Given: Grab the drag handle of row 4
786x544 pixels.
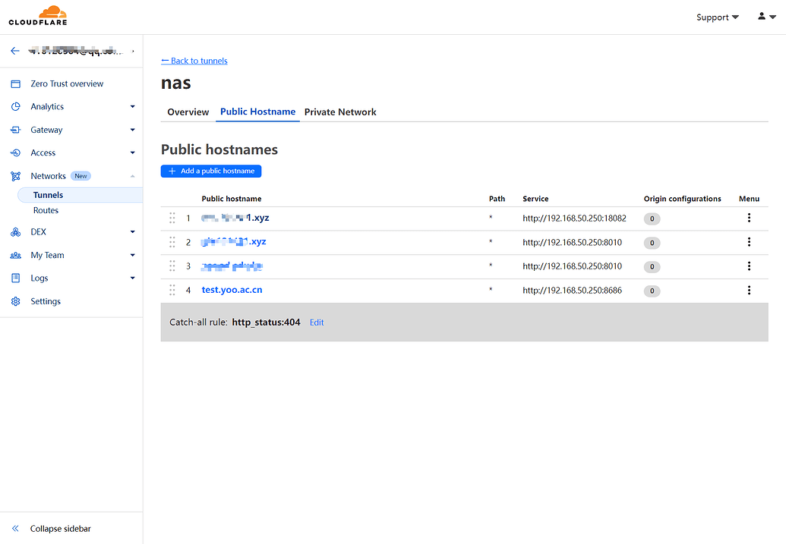Looking at the screenshot, I should coord(172,290).
